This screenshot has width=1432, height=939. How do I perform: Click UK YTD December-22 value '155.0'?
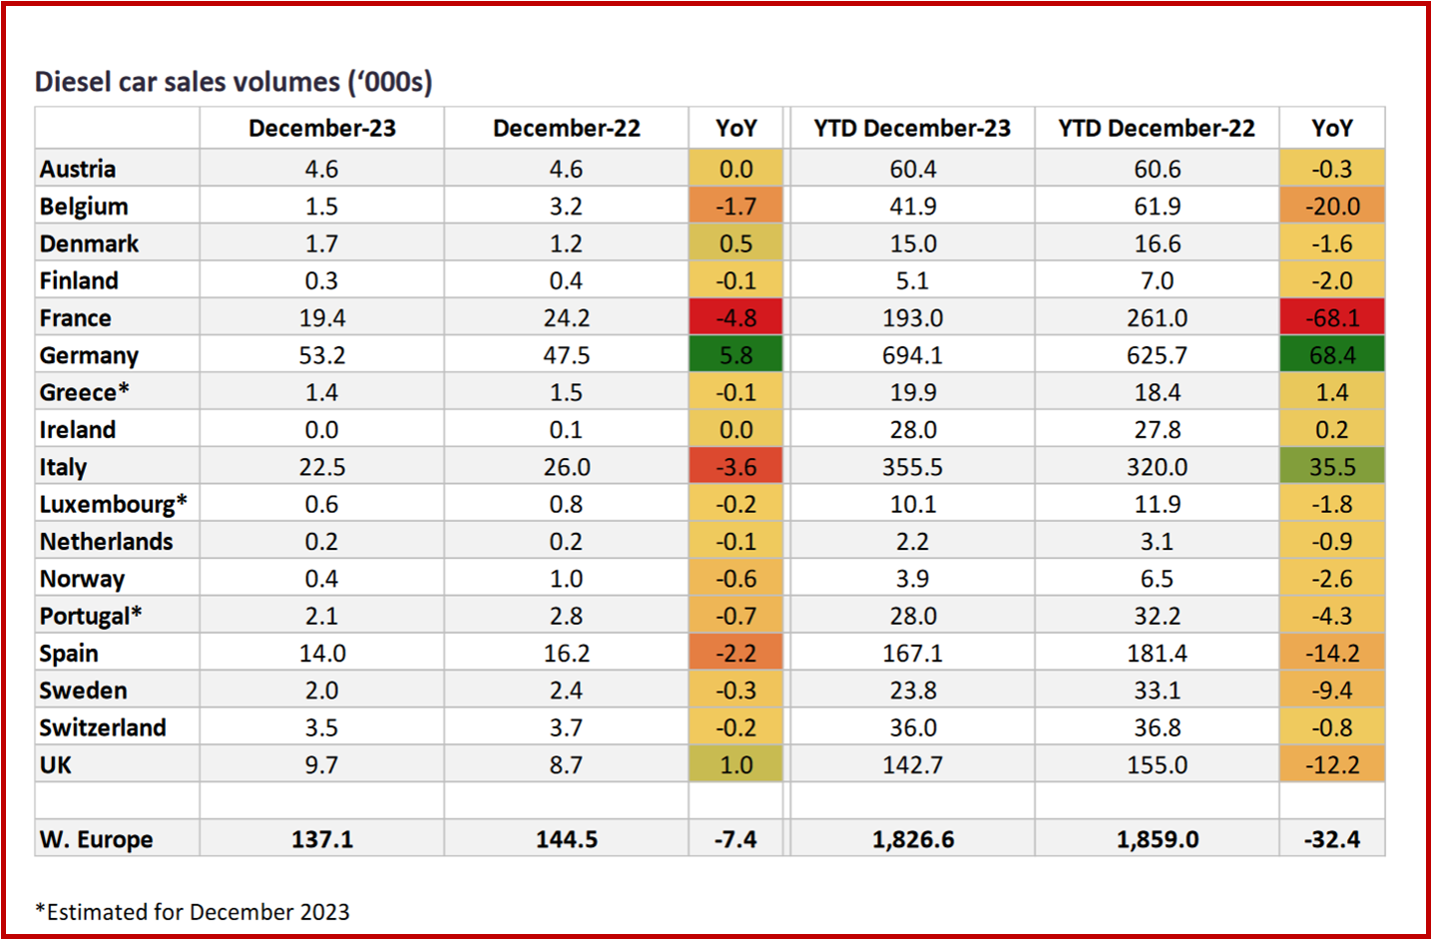[x=1157, y=765]
